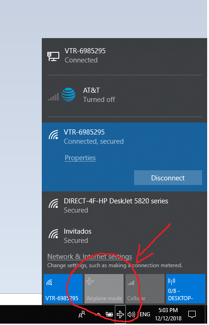Select the Invitados Wi-Fi network
209x325 pixels.
click(x=124, y=236)
